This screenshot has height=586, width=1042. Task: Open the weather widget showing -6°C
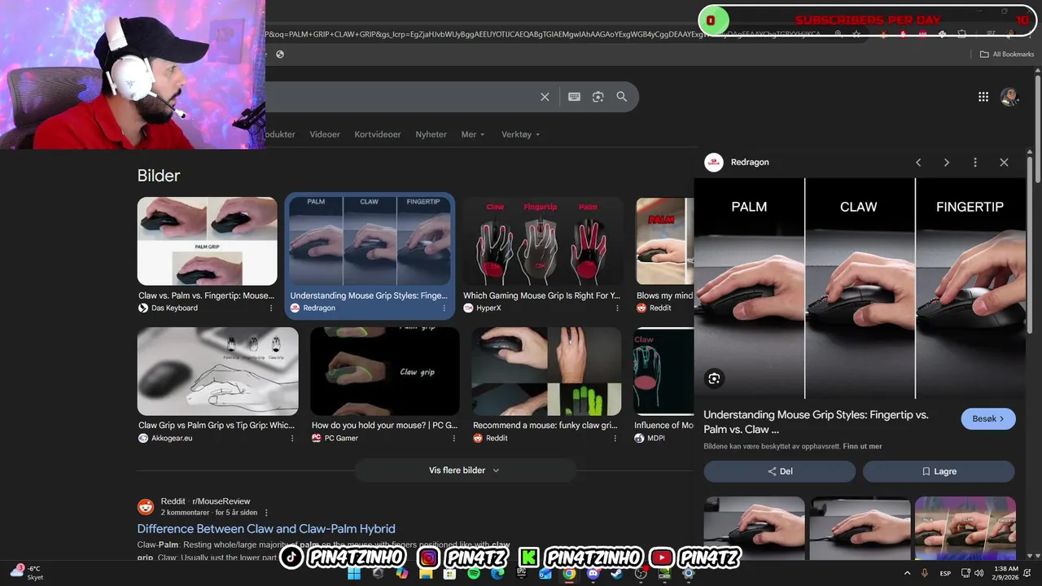27,573
